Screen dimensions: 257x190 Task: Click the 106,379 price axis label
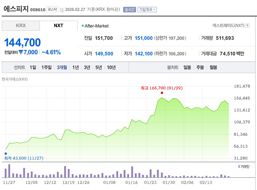pos(242,122)
